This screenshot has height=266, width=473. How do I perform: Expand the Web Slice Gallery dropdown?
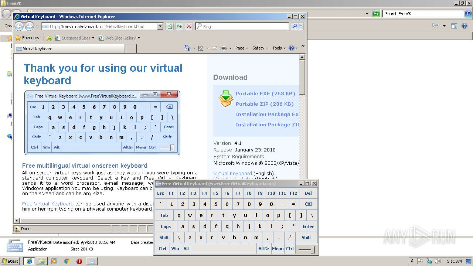[139, 38]
